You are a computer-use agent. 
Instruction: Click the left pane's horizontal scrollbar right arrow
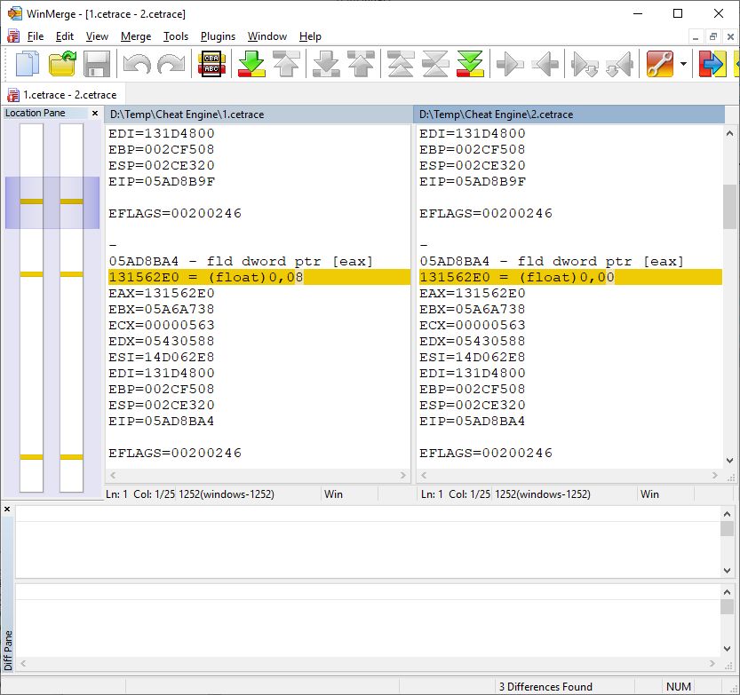(402, 475)
